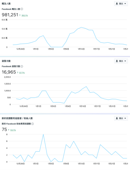The width and height of the screenshot is (130, 170).
Task: Click the 4 axis label in likes chart
Action: tap(7, 148)
